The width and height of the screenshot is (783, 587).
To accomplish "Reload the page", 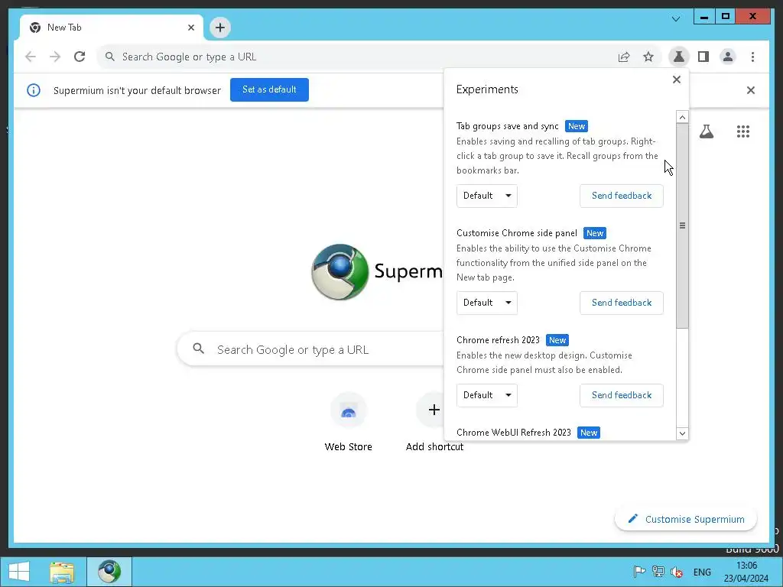I will point(80,57).
